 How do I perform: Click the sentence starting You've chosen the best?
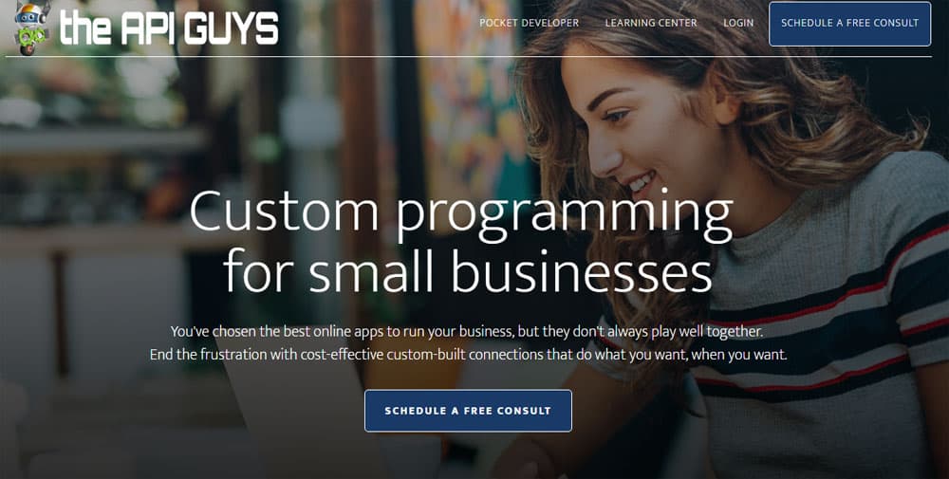[467, 331]
